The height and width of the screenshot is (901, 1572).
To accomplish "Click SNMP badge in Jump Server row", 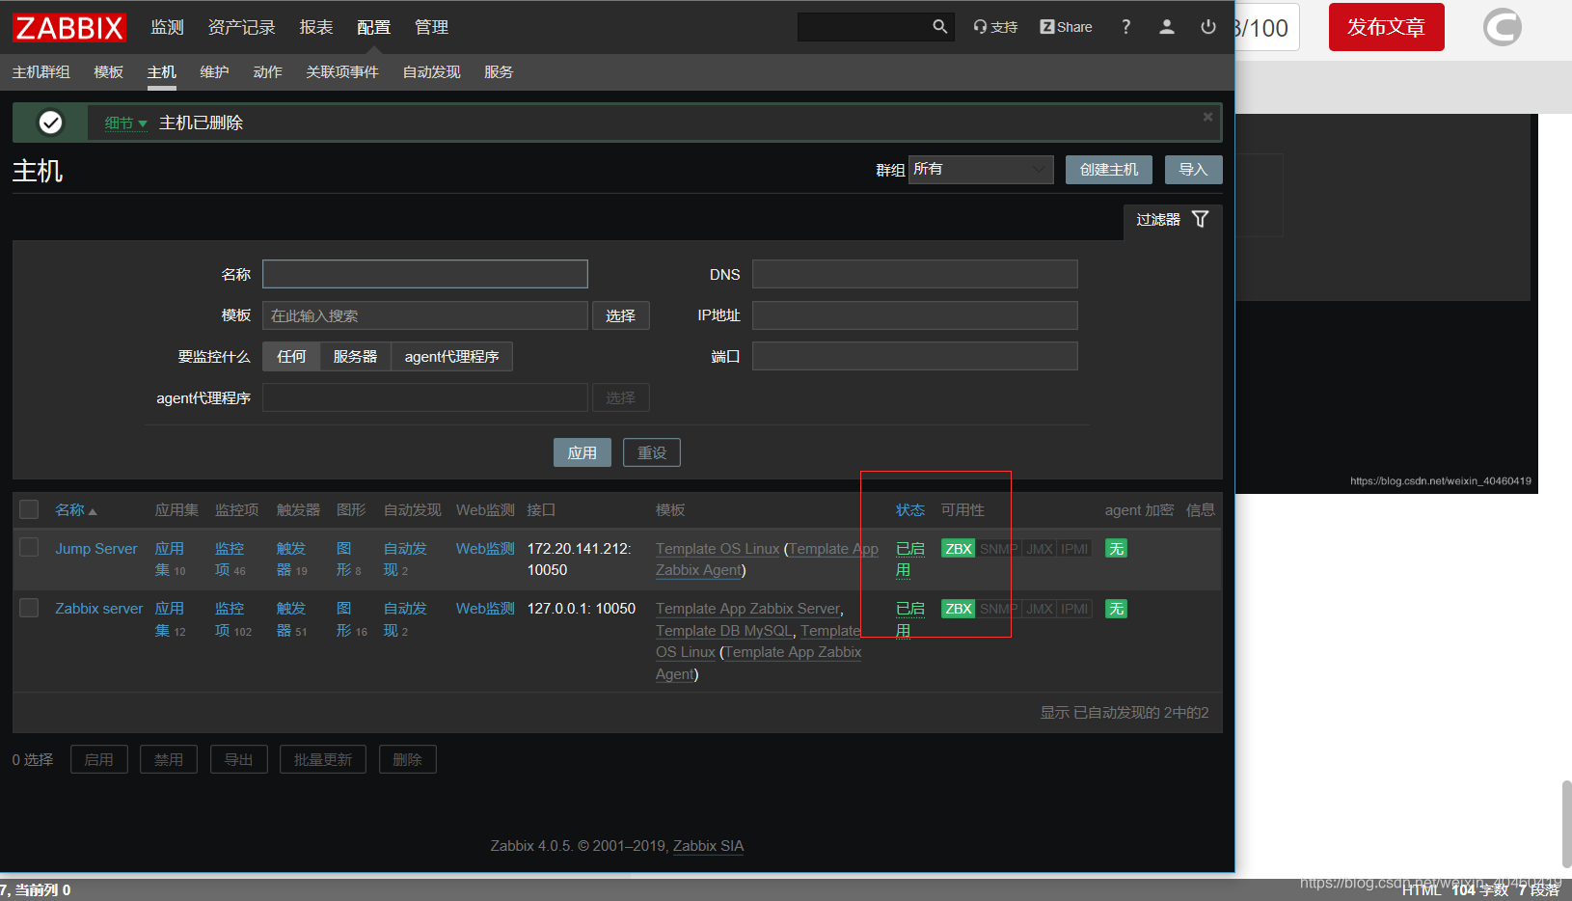I will coord(998,549).
